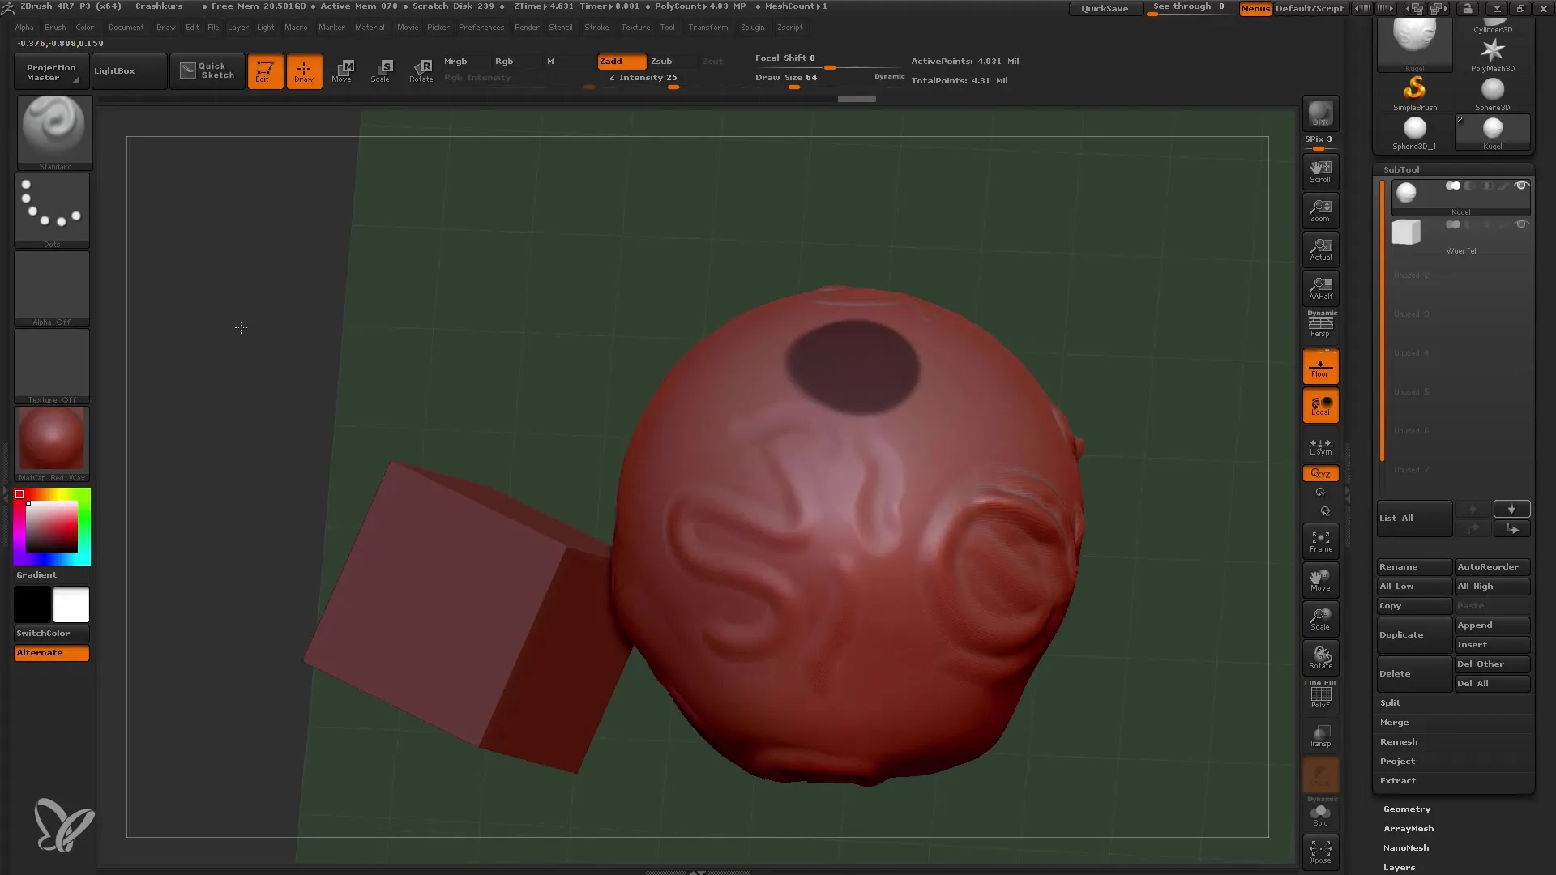1556x875 pixels.
Task: Expand the ArrayMesh options panel
Action: (x=1409, y=828)
